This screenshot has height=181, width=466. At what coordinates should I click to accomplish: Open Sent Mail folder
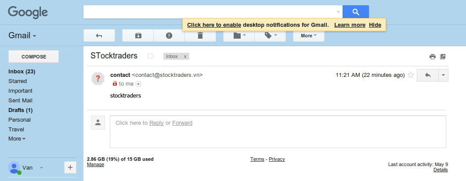[20, 101]
